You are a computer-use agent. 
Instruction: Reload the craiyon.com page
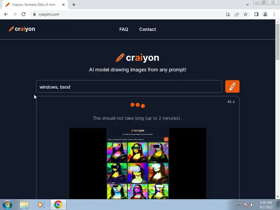coord(24,14)
